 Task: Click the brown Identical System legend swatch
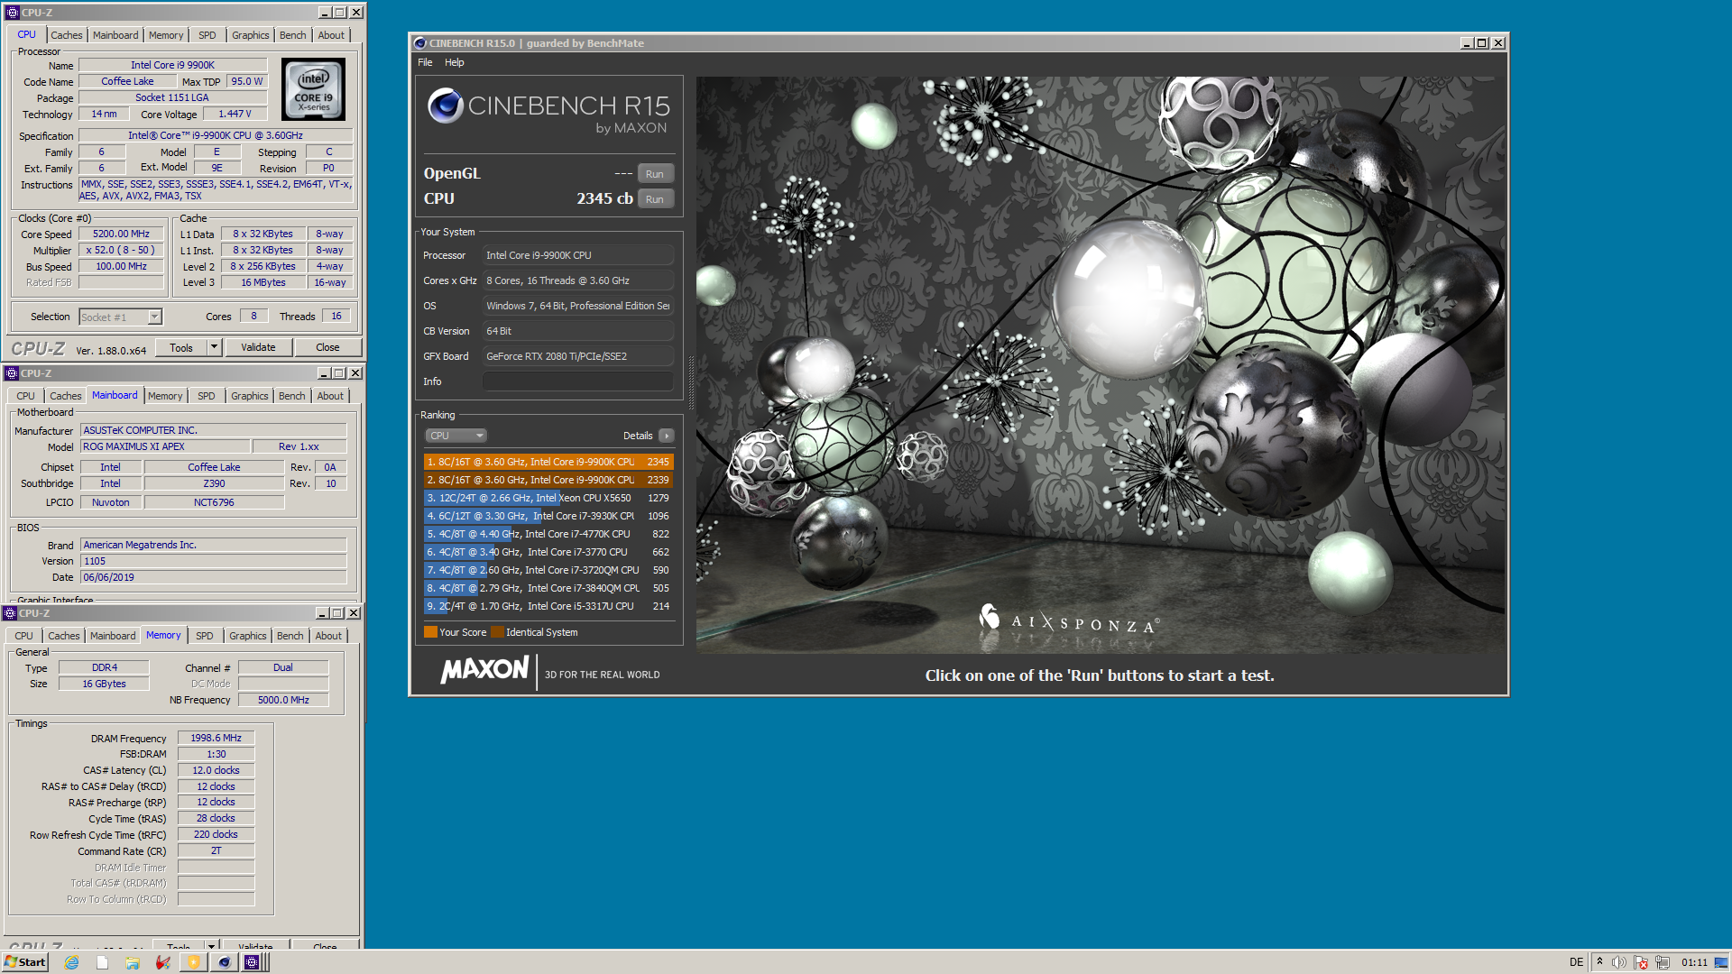coord(497,632)
